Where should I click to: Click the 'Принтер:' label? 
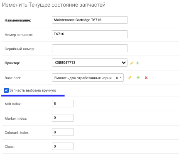point(12,63)
